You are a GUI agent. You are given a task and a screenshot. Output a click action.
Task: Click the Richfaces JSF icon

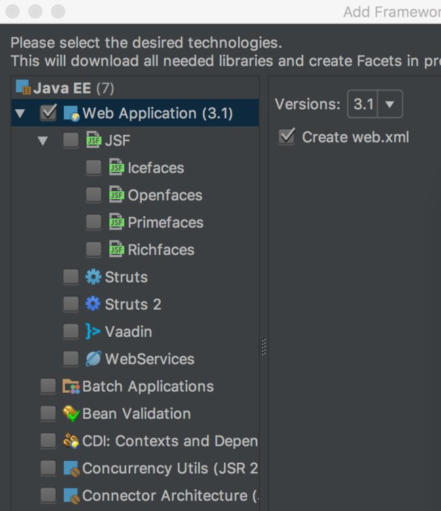click(x=117, y=249)
